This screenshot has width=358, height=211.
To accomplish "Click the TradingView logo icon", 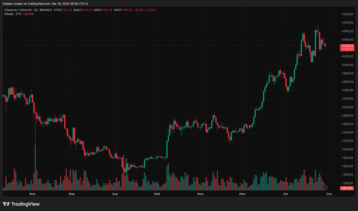I will click(x=6, y=204).
